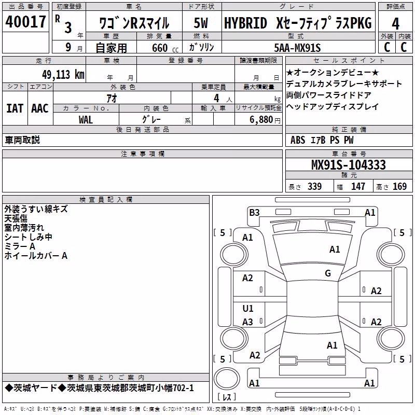
Task: Click the inspector note 天張傷
Action: 16,218
